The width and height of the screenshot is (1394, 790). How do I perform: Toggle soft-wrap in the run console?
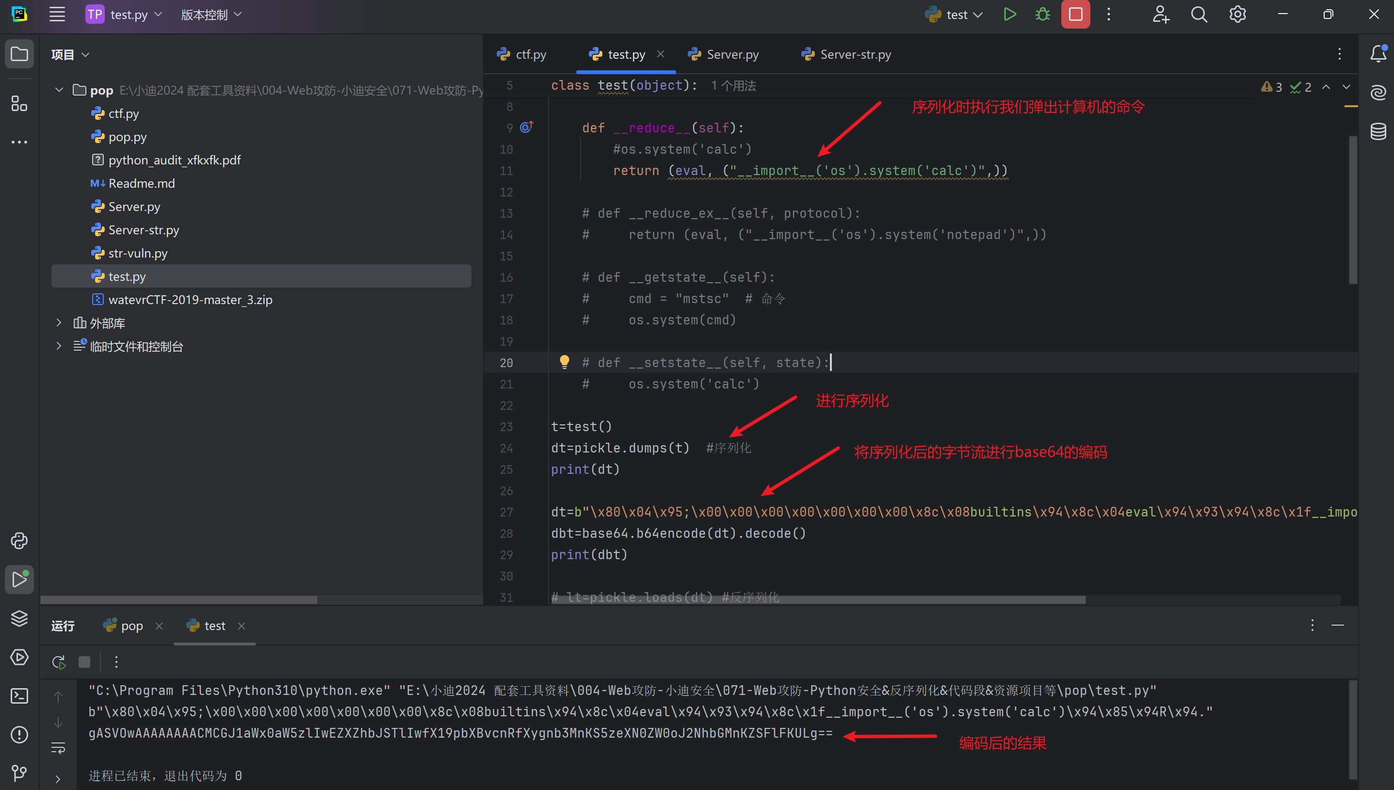click(x=58, y=748)
